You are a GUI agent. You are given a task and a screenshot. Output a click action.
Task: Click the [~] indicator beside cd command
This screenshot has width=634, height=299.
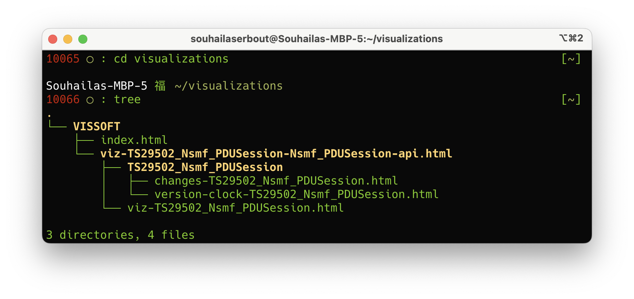[x=571, y=59]
